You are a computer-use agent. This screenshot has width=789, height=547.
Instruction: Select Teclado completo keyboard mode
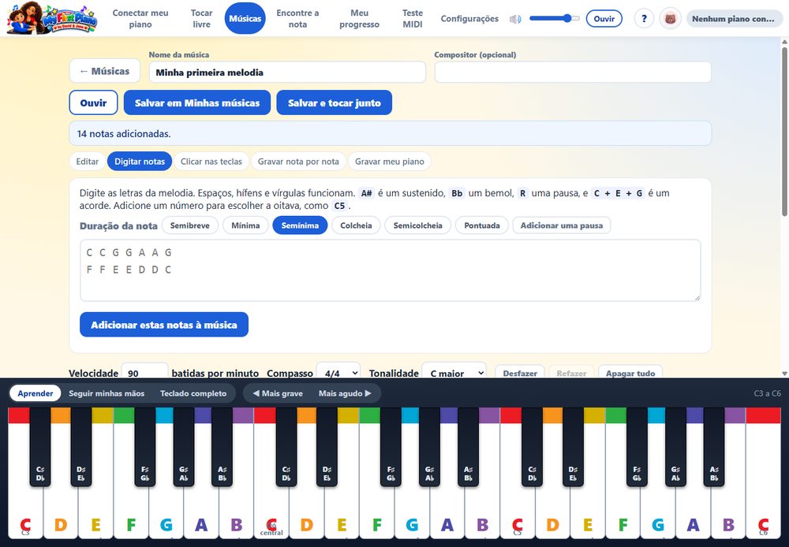point(193,393)
